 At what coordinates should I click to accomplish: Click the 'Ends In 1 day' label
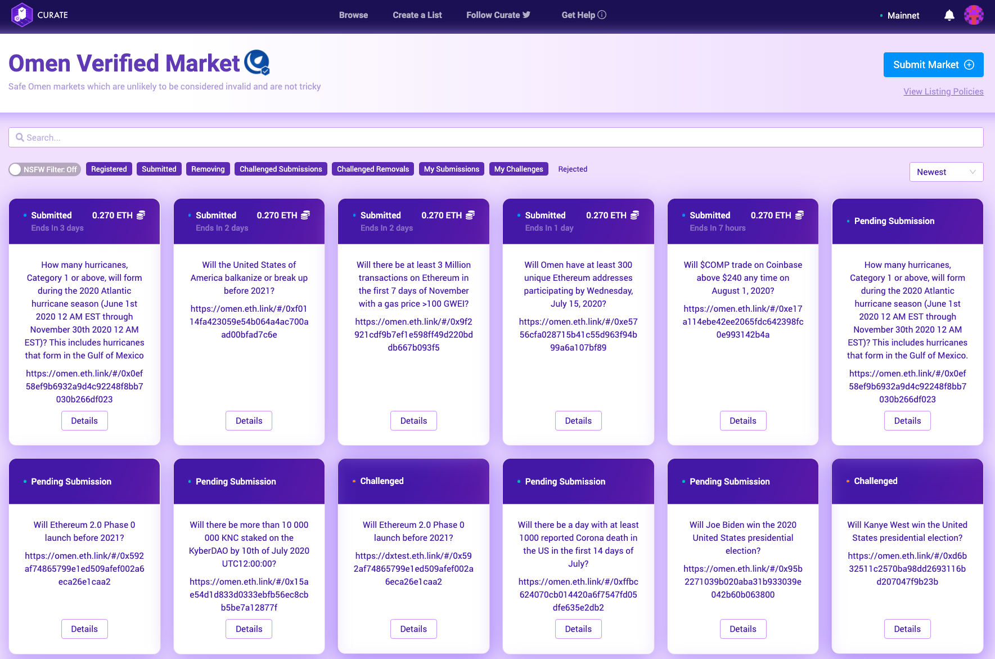550,228
